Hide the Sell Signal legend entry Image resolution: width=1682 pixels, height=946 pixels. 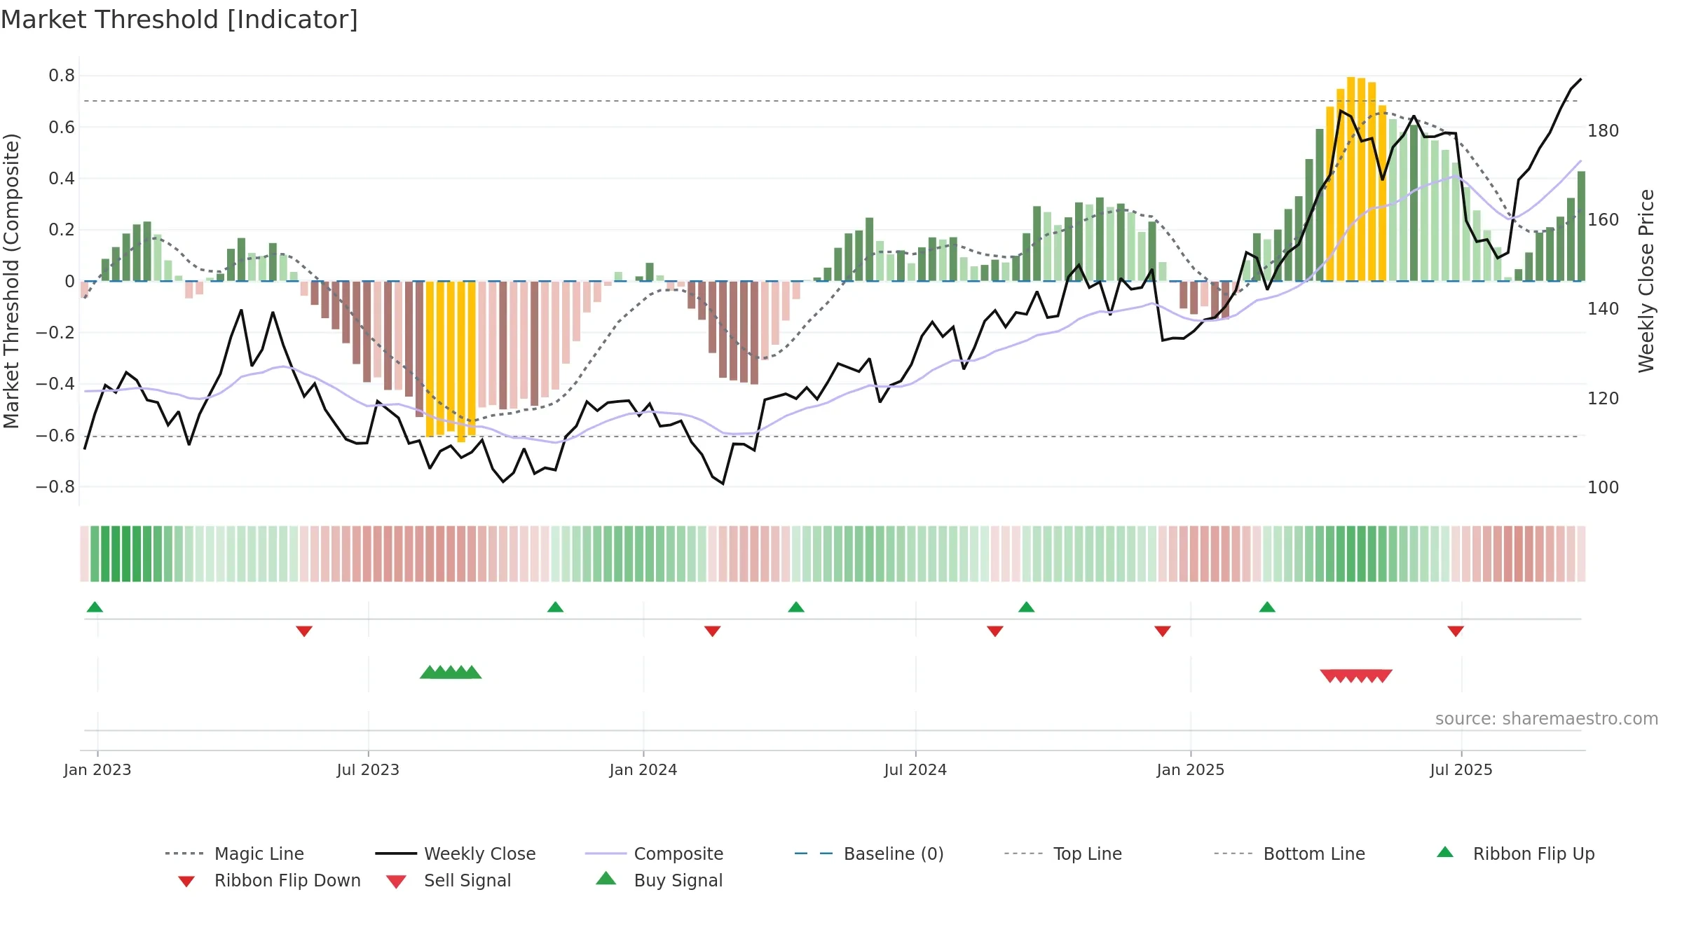(449, 880)
